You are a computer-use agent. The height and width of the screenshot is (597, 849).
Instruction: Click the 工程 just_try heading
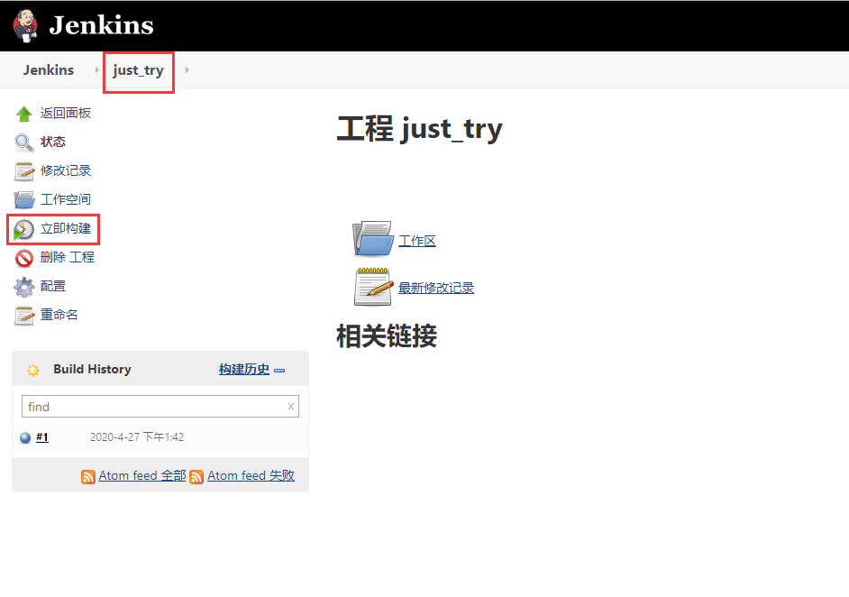[420, 130]
